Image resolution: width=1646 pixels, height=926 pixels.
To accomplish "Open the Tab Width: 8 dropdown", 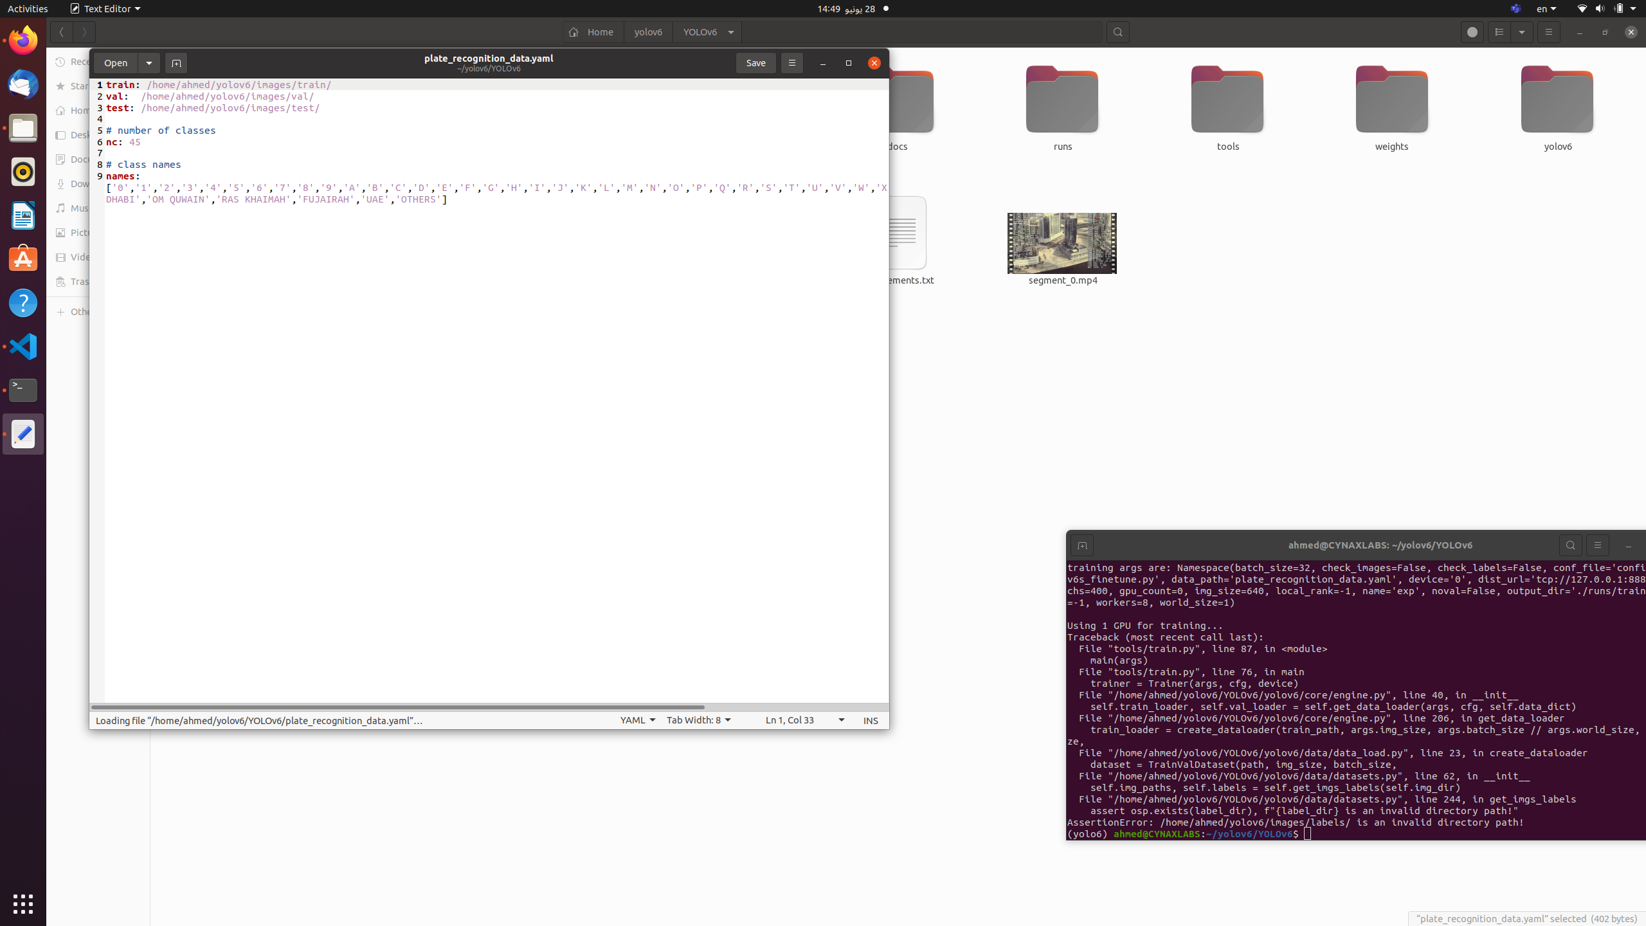I will pyautogui.click(x=698, y=720).
